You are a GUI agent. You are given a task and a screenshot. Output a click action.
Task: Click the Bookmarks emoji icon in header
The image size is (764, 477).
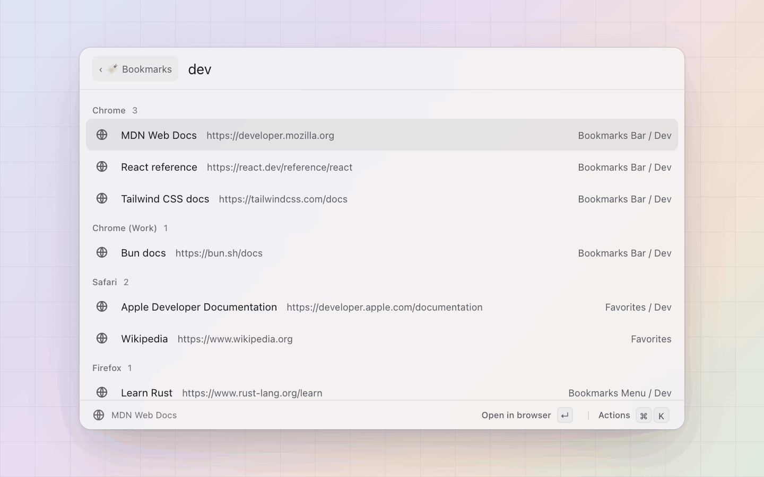pos(112,69)
